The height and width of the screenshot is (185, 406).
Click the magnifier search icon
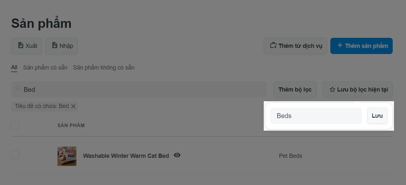click(x=18, y=88)
